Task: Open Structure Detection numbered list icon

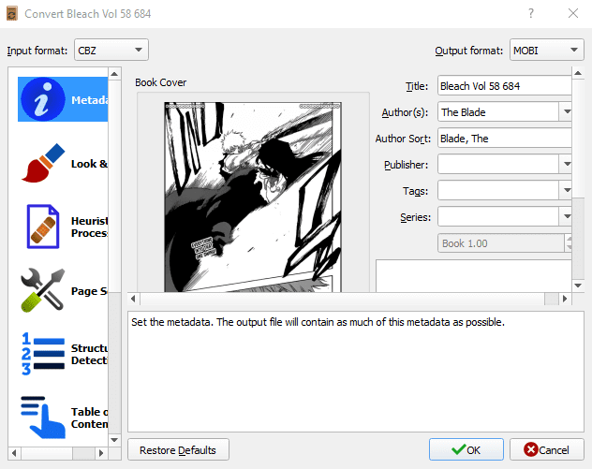Action: tap(43, 354)
